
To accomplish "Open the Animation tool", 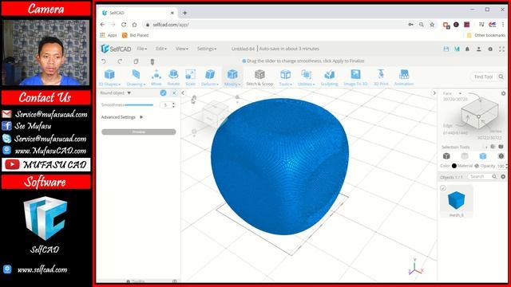I will pyautogui.click(x=404, y=77).
